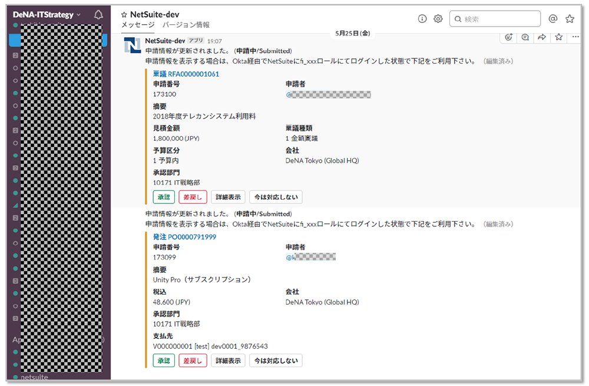Click 詳細表示 for RFA0000001061

pos(228,197)
